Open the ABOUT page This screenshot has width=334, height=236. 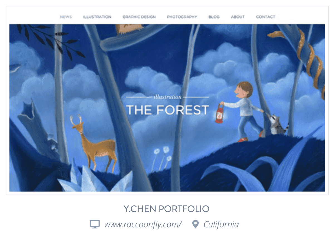point(238,17)
